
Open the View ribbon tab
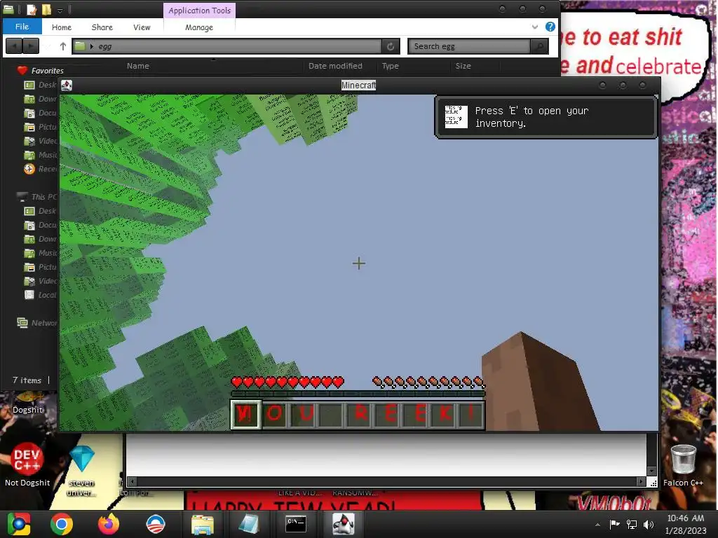click(142, 27)
